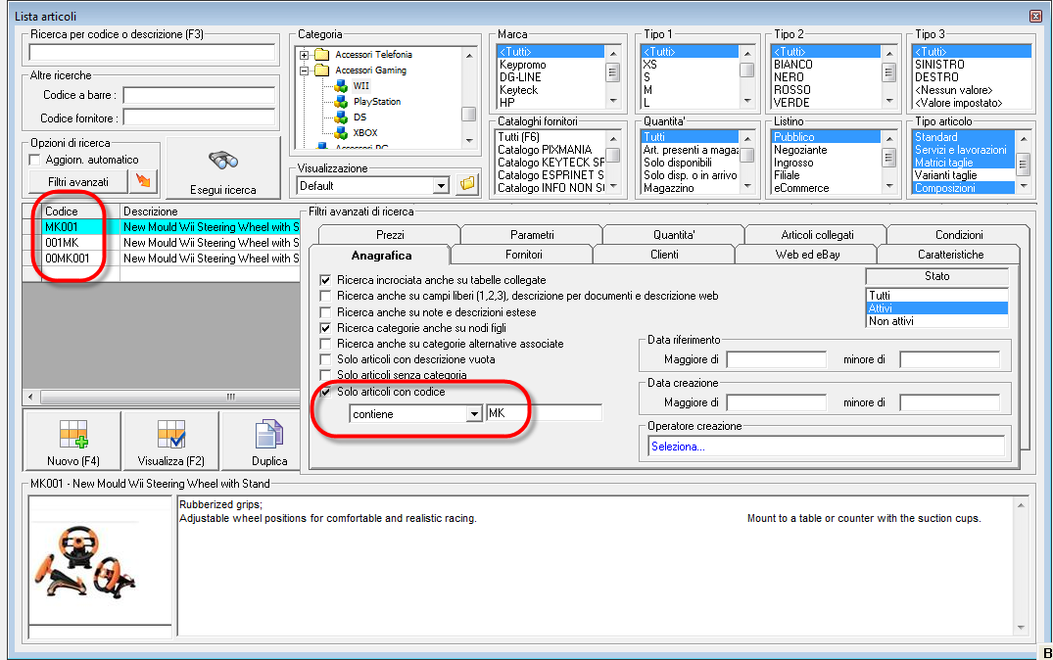This screenshot has width=1053, height=660.
Task: Click the orange clear filters arrow icon
Action: coord(144,180)
